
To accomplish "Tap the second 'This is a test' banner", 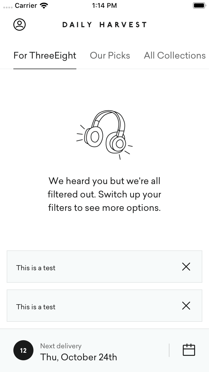I will 104,306.
